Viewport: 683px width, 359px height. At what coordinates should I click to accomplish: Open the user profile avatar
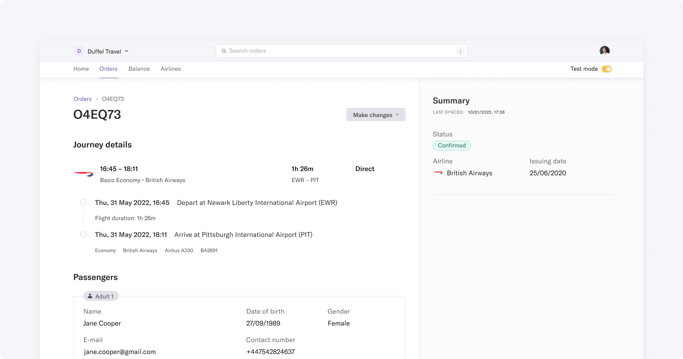(x=604, y=51)
